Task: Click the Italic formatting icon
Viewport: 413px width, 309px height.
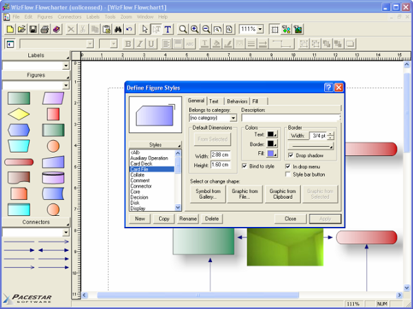Action: [140, 44]
